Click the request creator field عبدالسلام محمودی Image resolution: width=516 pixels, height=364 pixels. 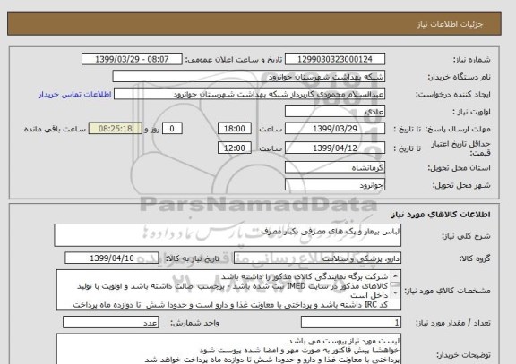pyautogui.click(x=249, y=94)
